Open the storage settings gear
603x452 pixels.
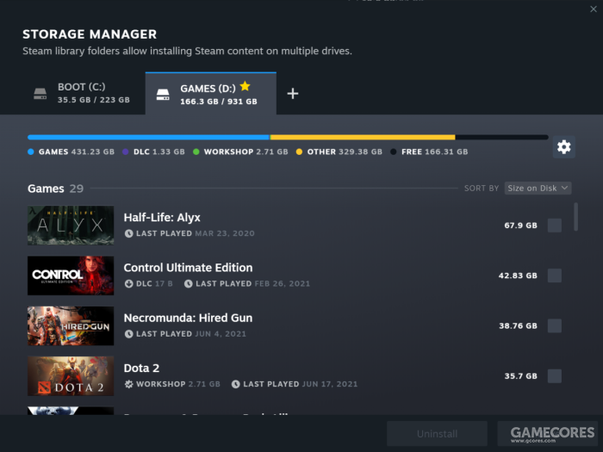[563, 147]
